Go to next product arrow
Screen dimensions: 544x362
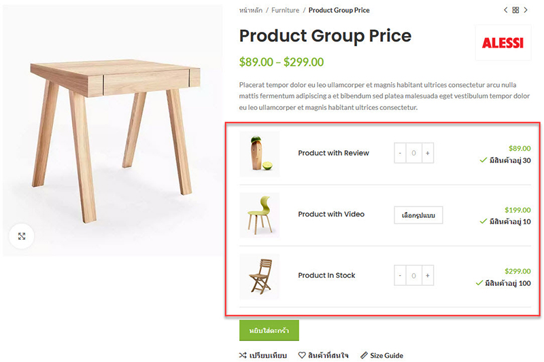(x=526, y=10)
